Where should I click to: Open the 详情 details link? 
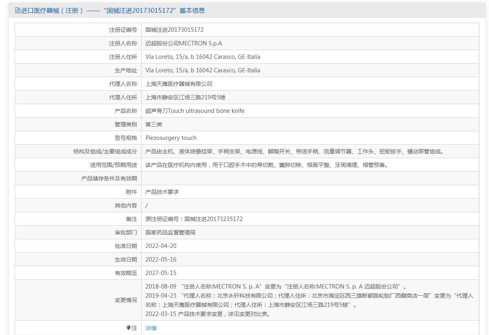pyautogui.click(x=151, y=328)
